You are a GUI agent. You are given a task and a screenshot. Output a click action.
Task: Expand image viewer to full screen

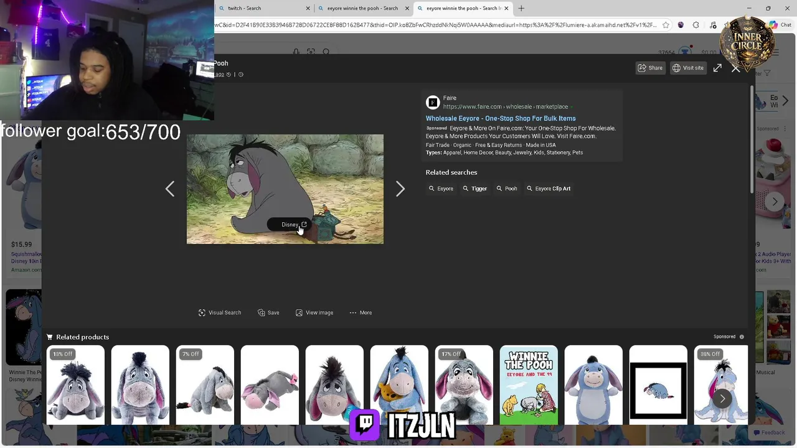pyautogui.click(x=717, y=68)
